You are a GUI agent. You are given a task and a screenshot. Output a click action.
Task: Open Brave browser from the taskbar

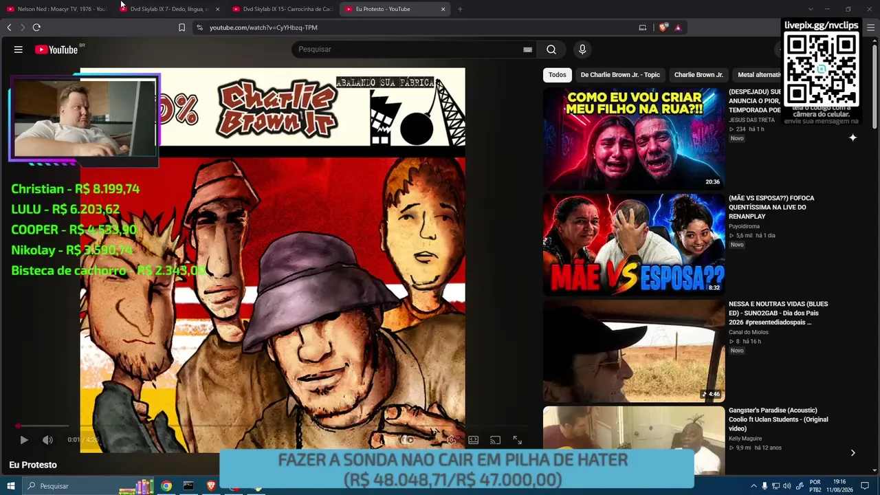[x=210, y=486]
